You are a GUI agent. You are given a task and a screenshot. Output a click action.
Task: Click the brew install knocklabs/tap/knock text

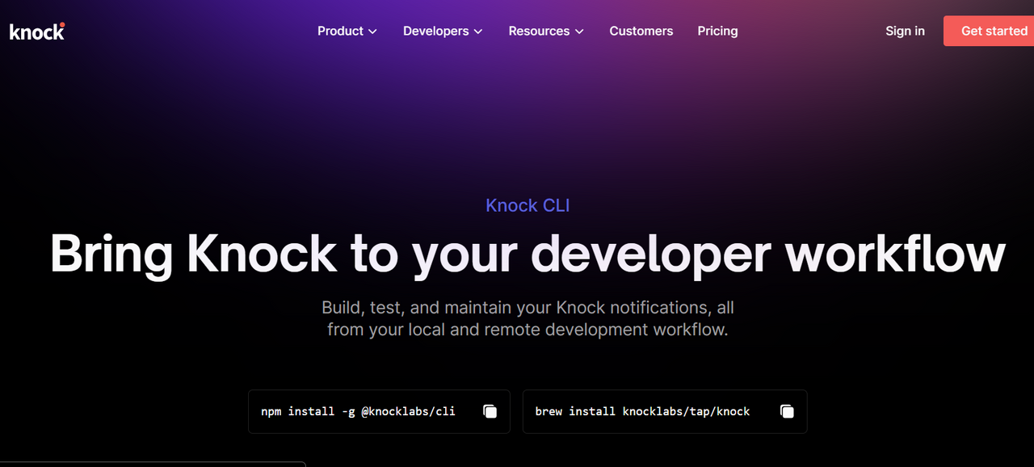pos(642,411)
